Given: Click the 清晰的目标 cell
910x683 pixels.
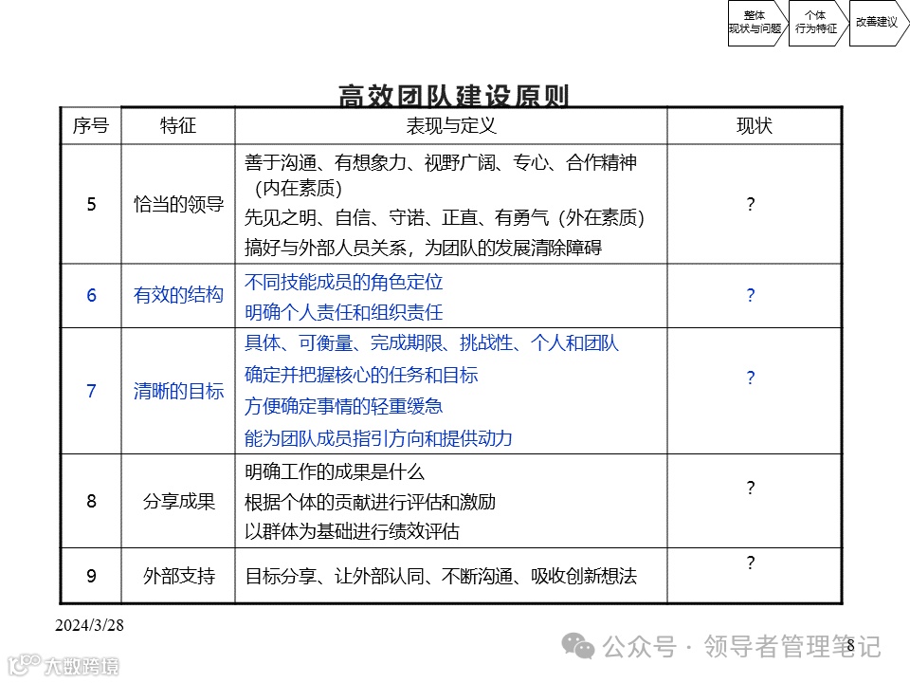Looking at the screenshot, I should [x=178, y=391].
